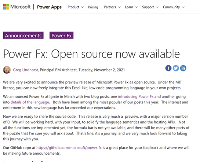
Task: Visit the GitHub power-fx repo link
Action: tap(69, 148)
